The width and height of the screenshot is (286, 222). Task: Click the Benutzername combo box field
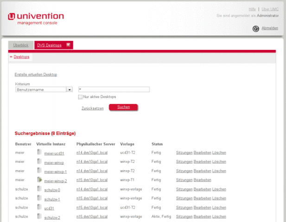pos(41,90)
